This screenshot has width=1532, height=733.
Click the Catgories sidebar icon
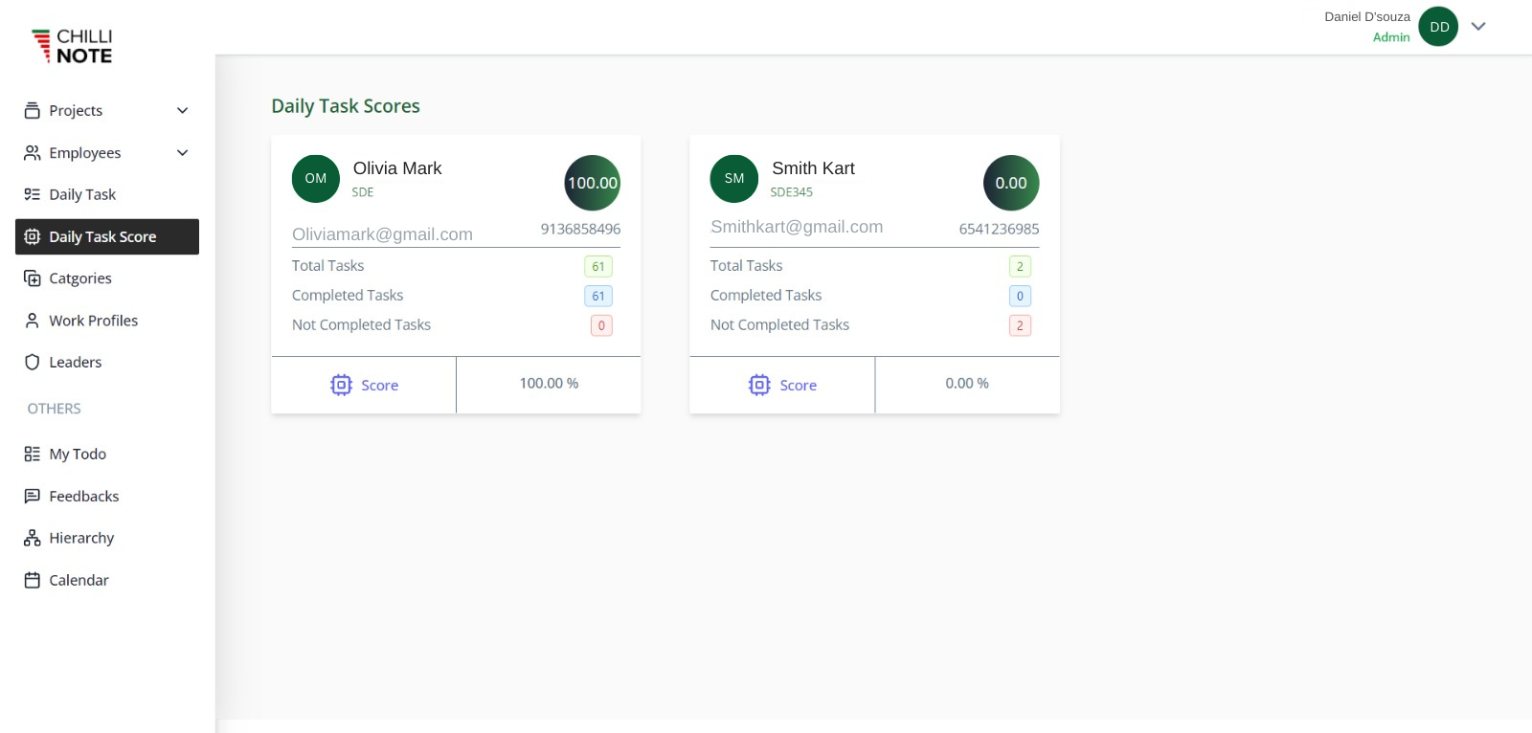coord(32,278)
